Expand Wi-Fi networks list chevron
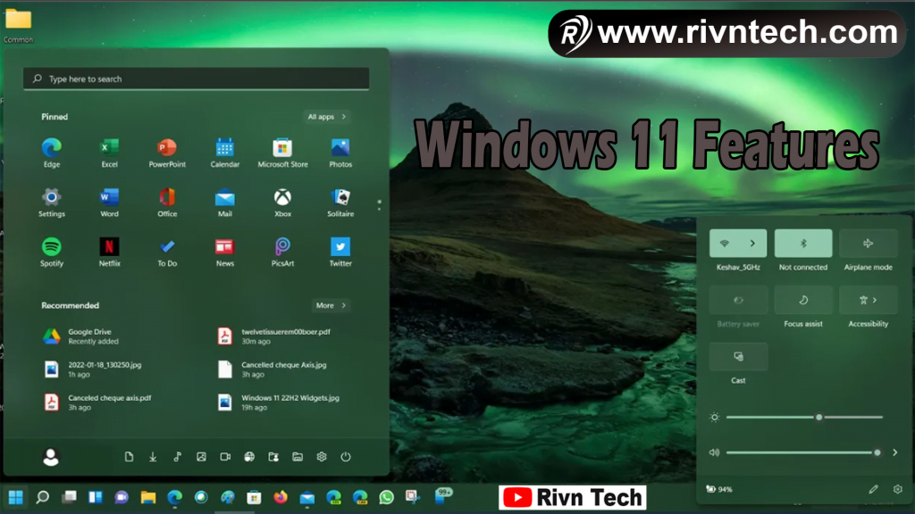Image resolution: width=915 pixels, height=514 pixels. [752, 243]
